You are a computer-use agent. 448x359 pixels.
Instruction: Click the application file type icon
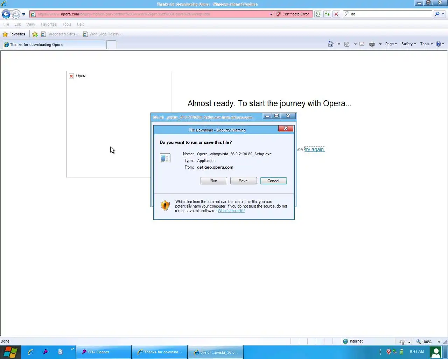[x=165, y=158]
